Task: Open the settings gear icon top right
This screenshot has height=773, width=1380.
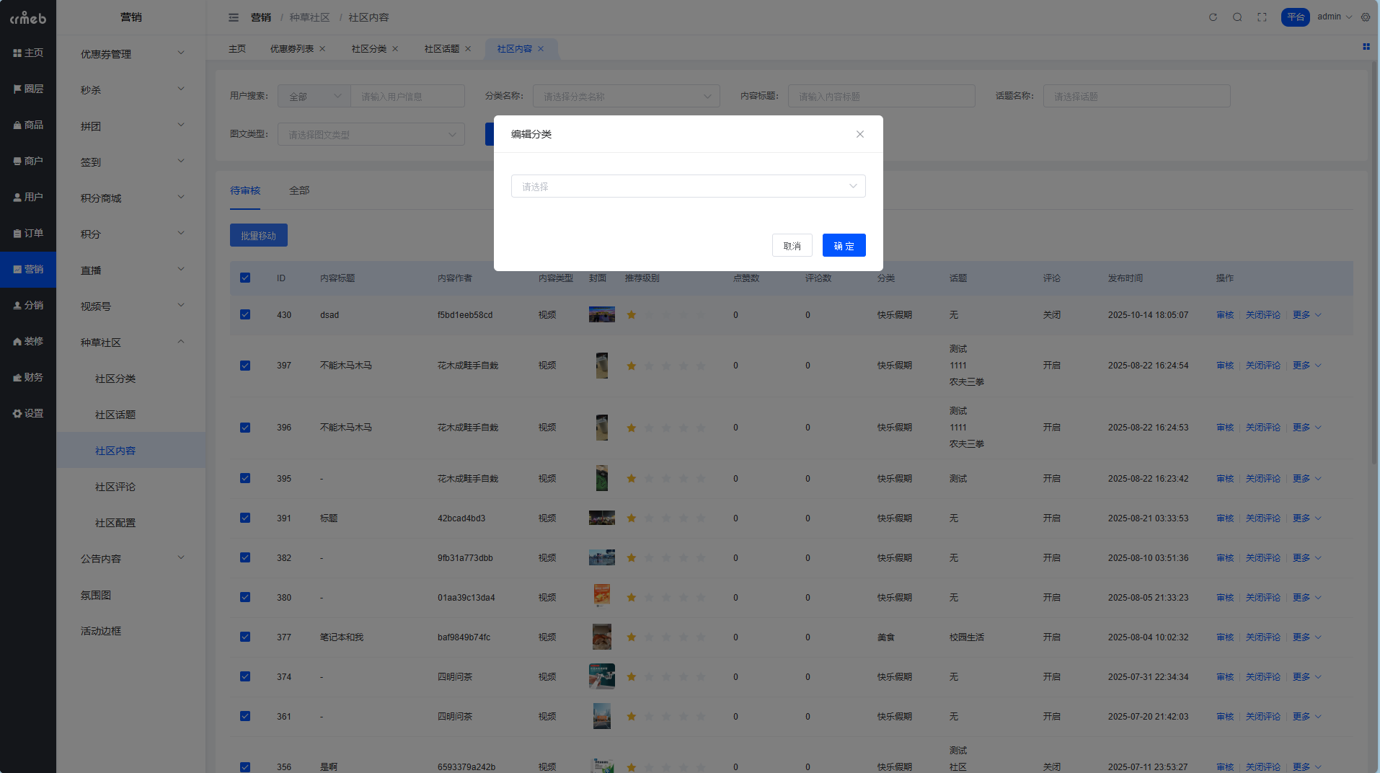Action: pos(1366,17)
